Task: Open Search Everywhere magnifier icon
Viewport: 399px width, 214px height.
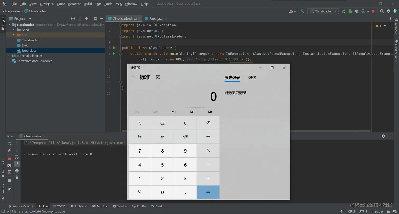Action: [x=382, y=11]
